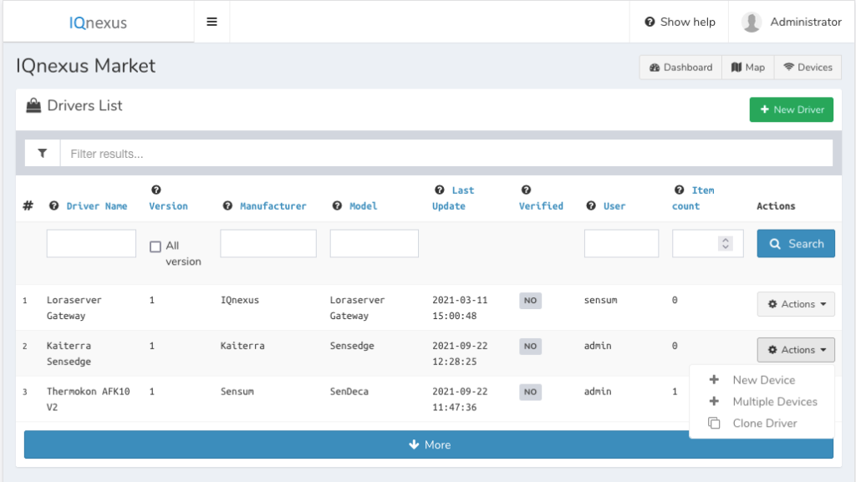
Task: Sort by Model column
Action: point(363,206)
